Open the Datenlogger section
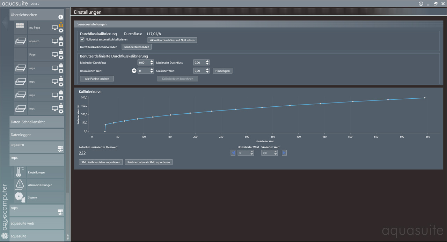The width and height of the screenshot is (447, 242). [37, 135]
